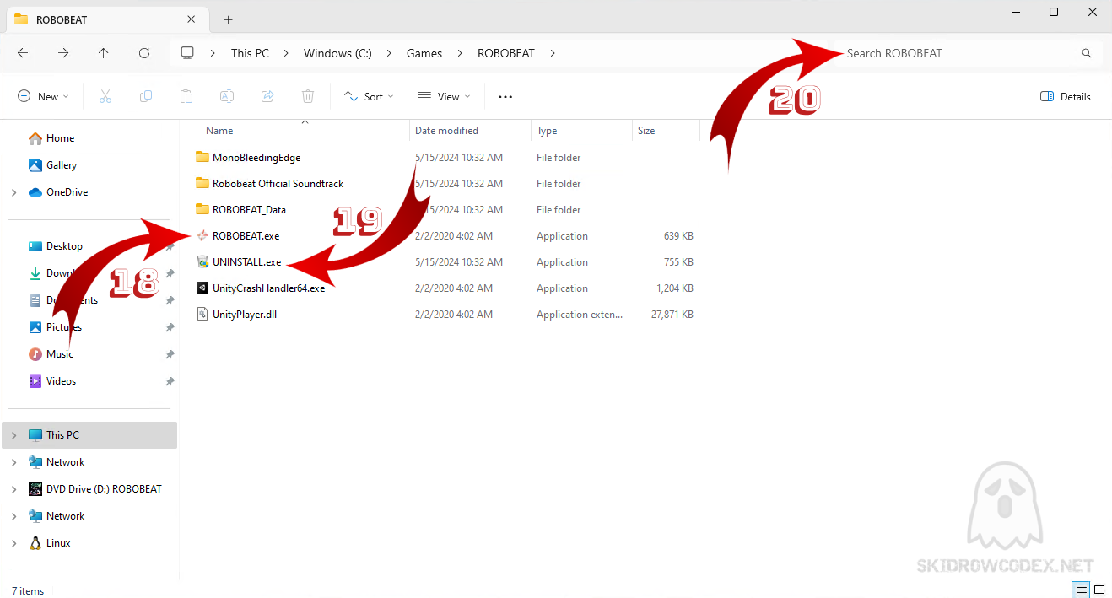Close the ROBOBEAT tab
Screen dimensions: 1112x598
(192, 19)
